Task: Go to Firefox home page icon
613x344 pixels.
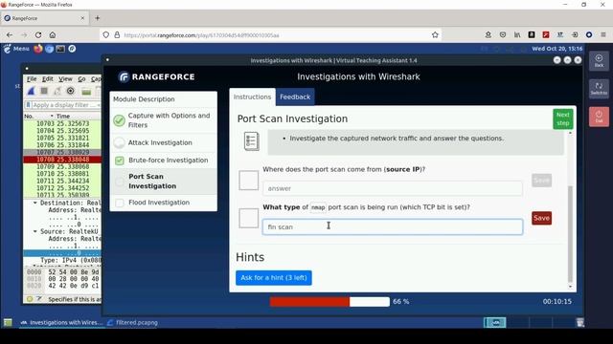Action: coord(53,35)
